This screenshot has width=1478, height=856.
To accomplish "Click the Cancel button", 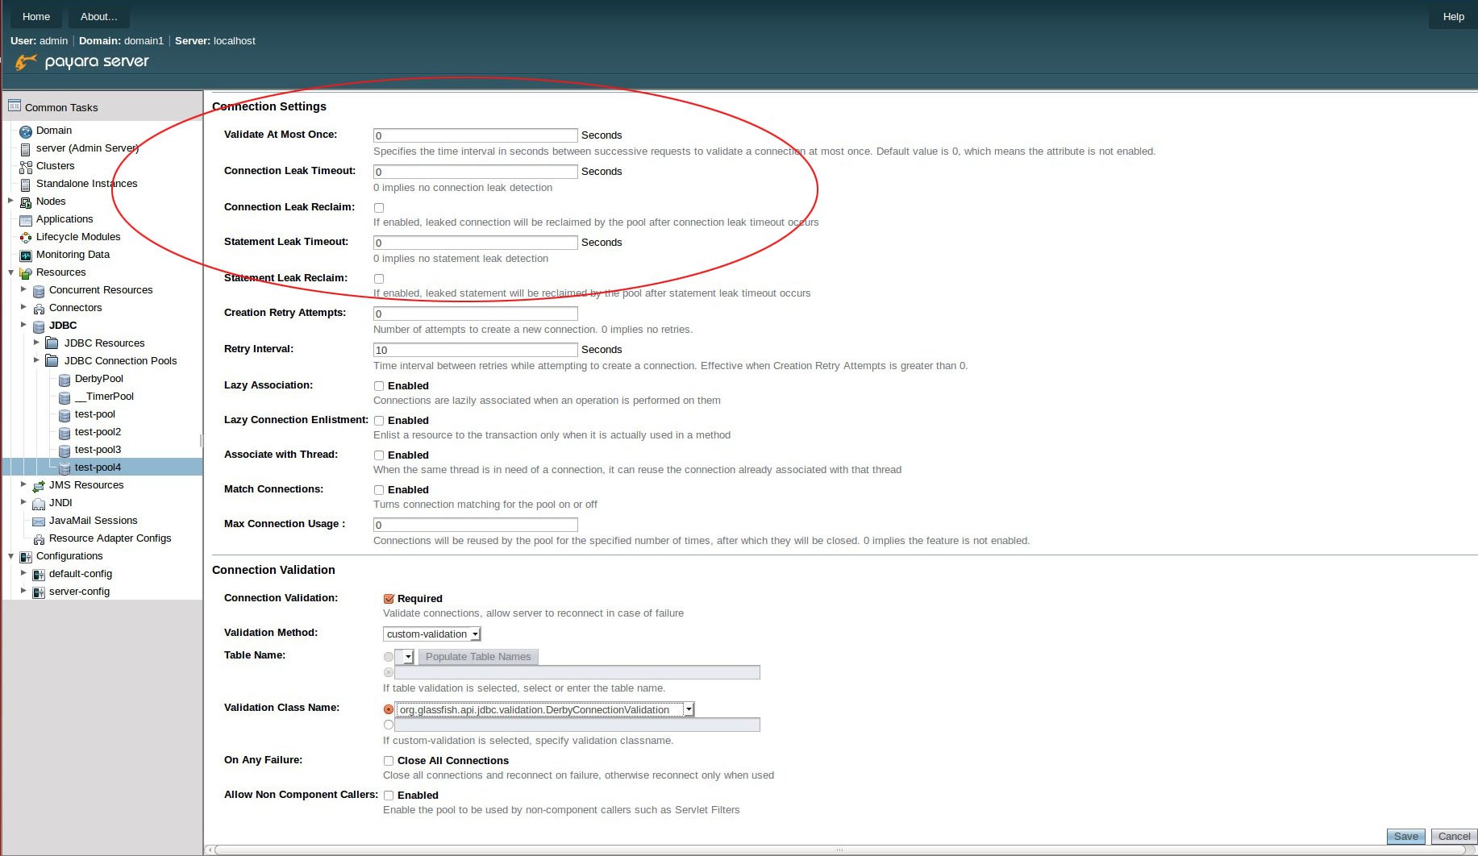I will coord(1454,836).
